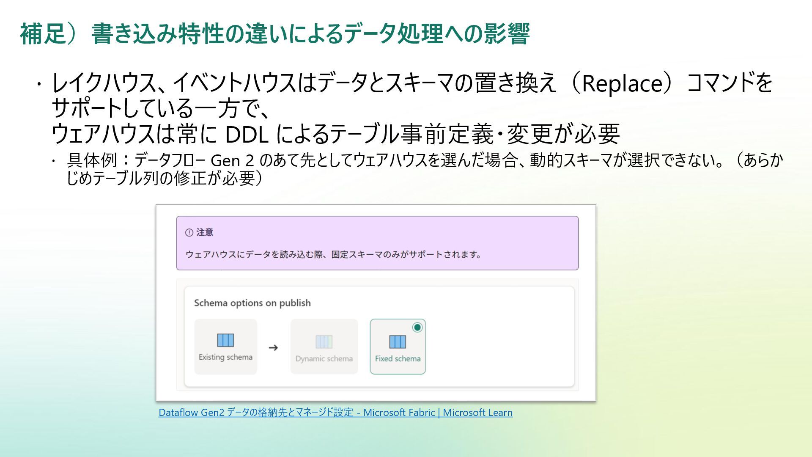This screenshot has width=812, height=457.
Task: Click the Fixed schema table icon
Action: 398,341
